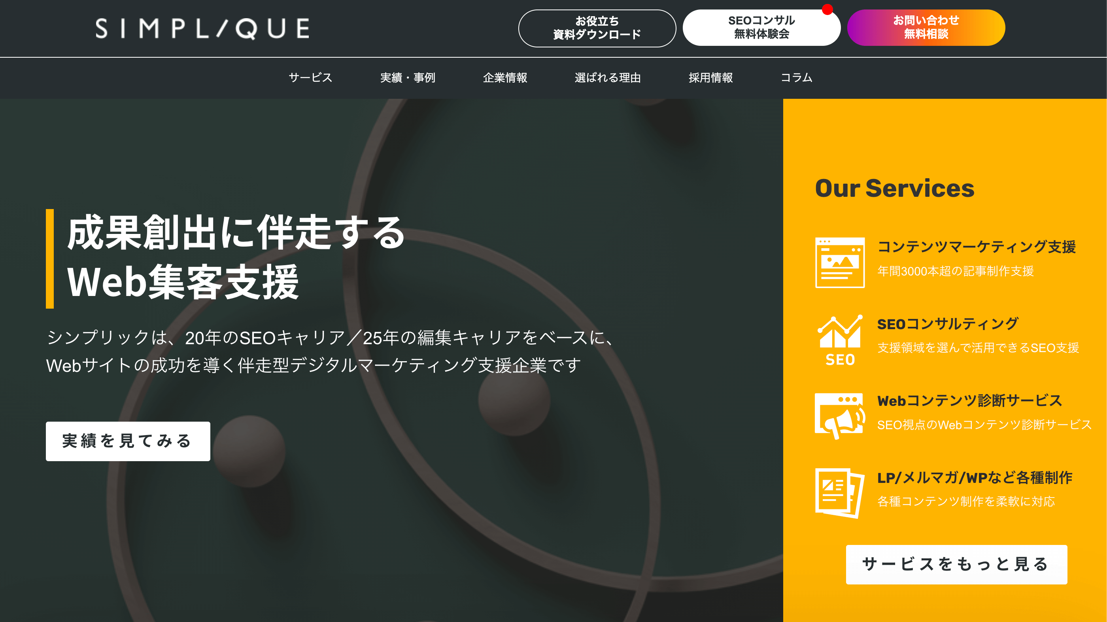Screen dimensions: 1107x622
Task: Click 各種コンテンツ制作を柔軟に対応 text
Action: pyautogui.click(x=965, y=501)
